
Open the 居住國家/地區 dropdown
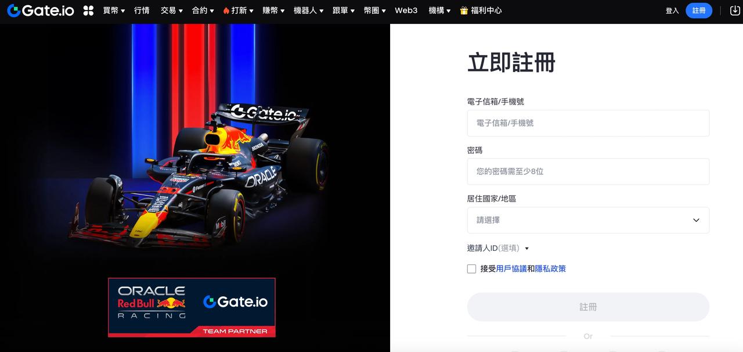tap(588, 220)
